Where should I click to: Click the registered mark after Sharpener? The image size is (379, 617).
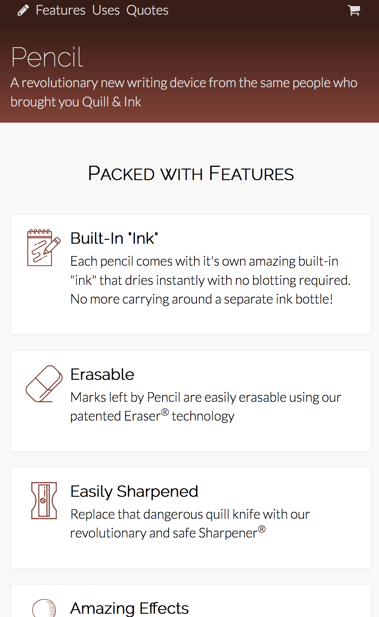(262, 529)
